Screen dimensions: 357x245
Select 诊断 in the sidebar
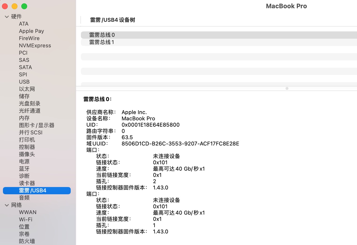point(24,176)
